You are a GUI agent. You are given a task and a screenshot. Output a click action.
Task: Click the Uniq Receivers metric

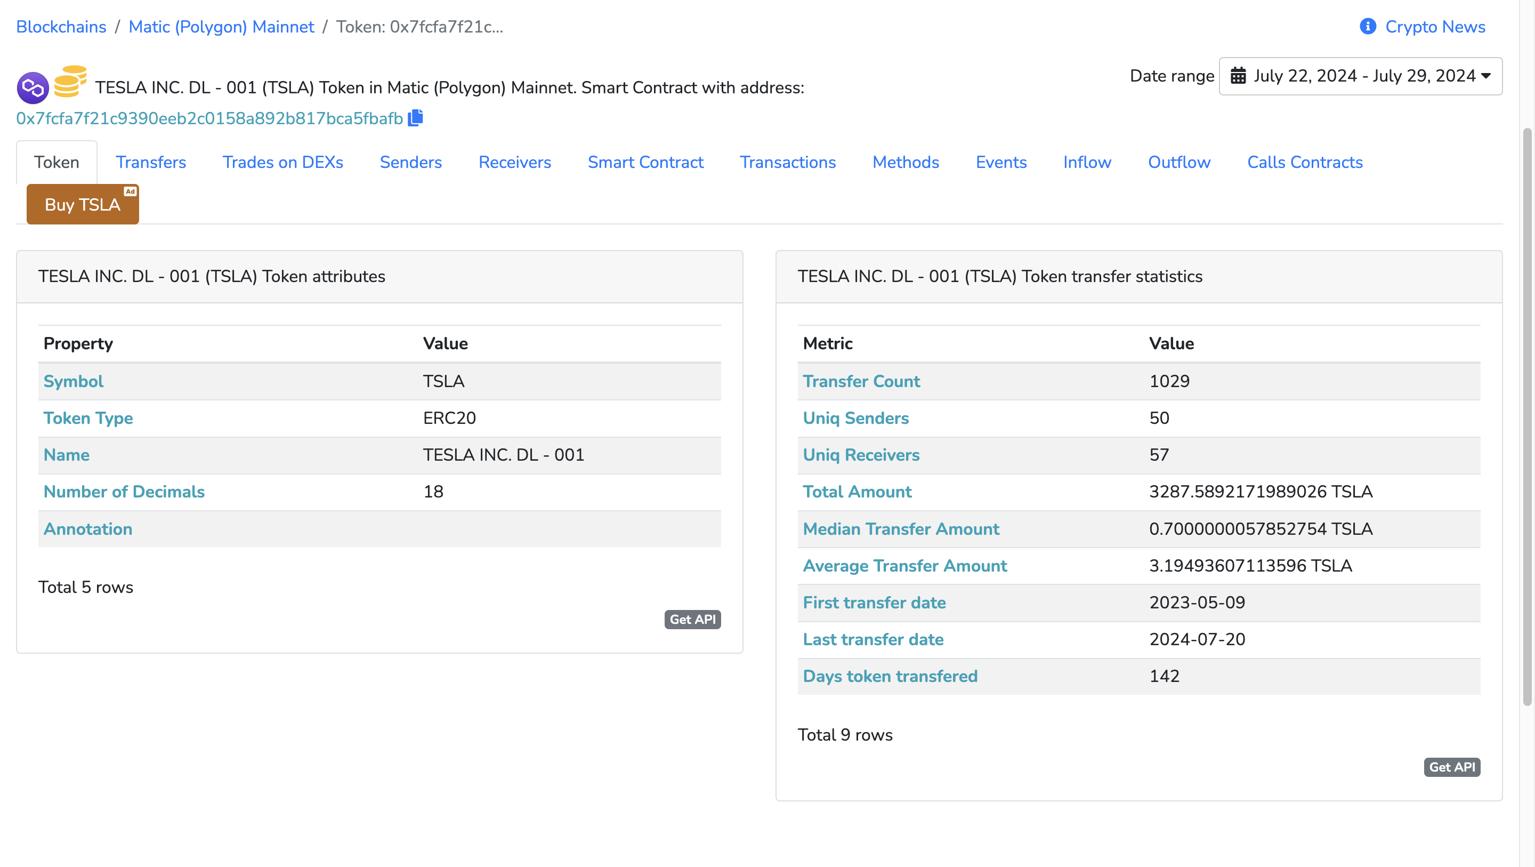(861, 455)
